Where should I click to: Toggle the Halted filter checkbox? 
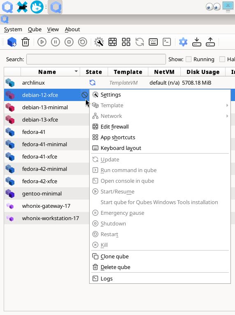coord(222,59)
